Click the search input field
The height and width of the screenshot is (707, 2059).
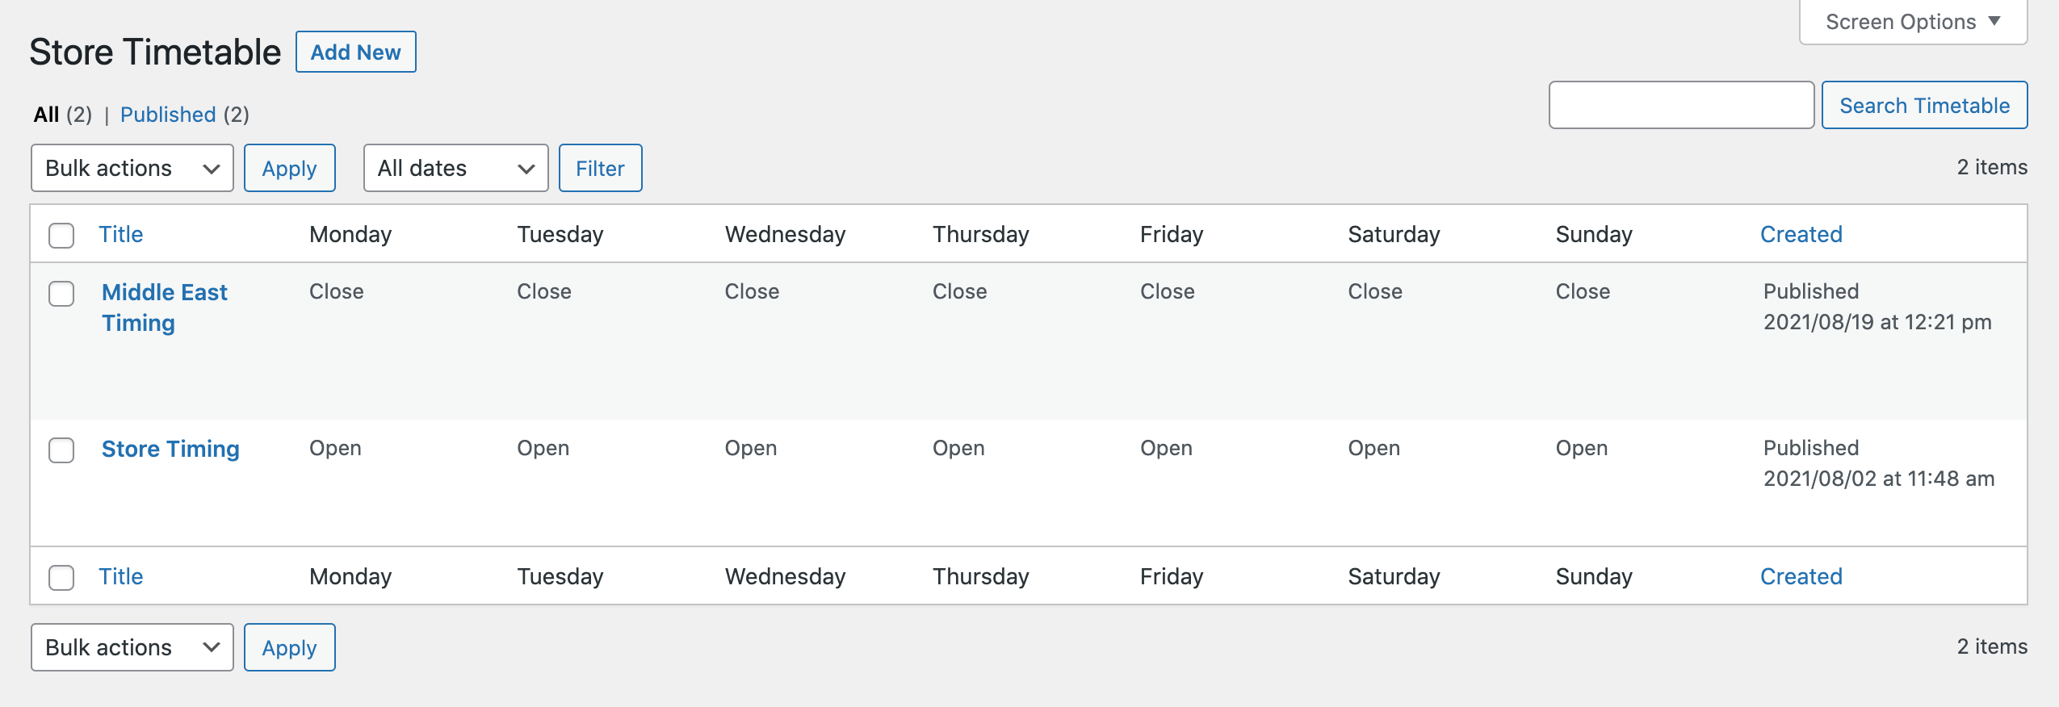tap(1681, 105)
